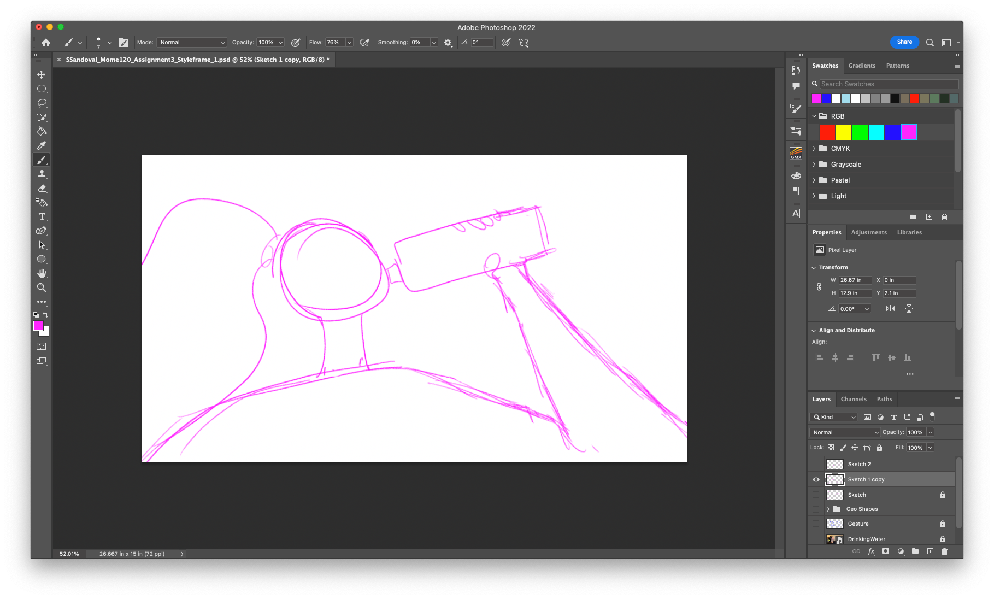Collapse the RGB swatch group
Image resolution: width=994 pixels, height=599 pixels.
[x=814, y=116]
